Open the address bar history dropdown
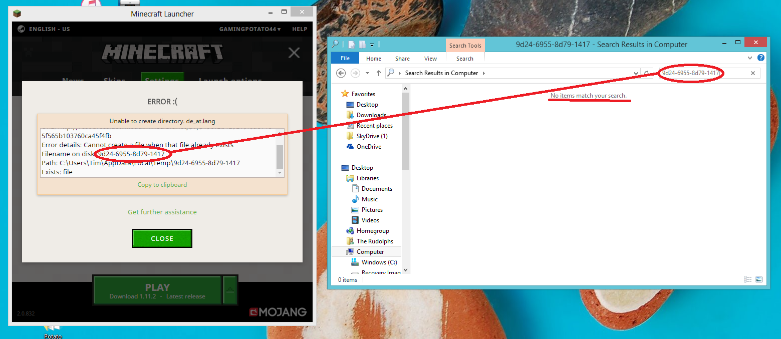Viewport: 781px width, 339px height. 636,73
